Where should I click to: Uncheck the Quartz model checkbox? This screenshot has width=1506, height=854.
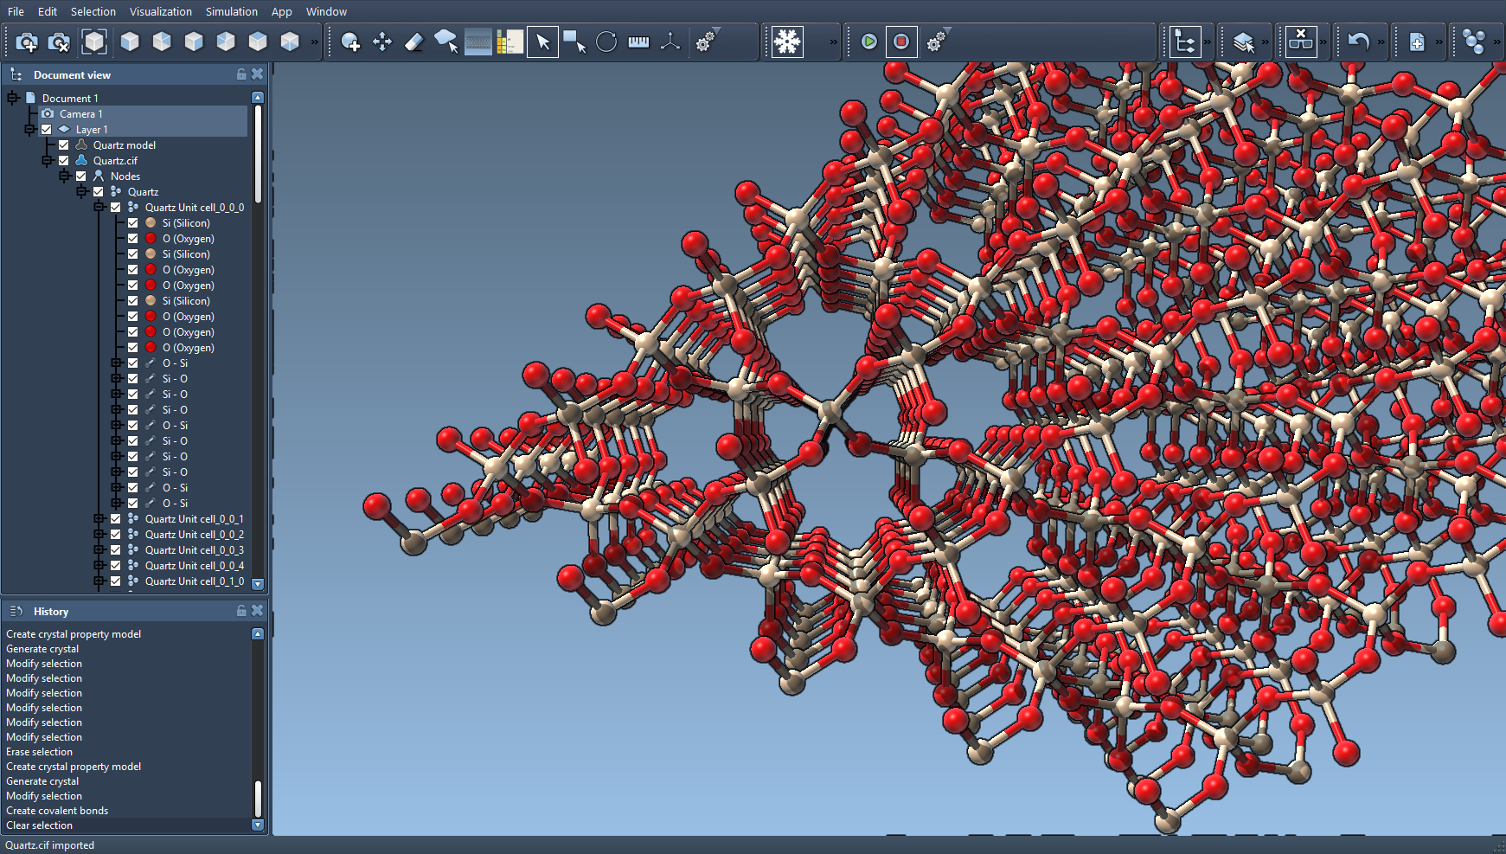tap(64, 145)
